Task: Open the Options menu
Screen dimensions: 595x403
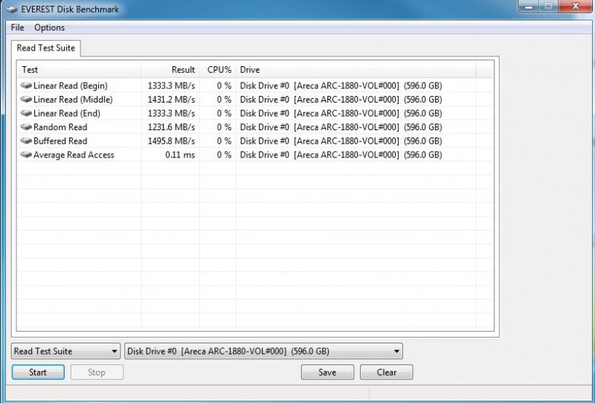Action: [x=49, y=28]
